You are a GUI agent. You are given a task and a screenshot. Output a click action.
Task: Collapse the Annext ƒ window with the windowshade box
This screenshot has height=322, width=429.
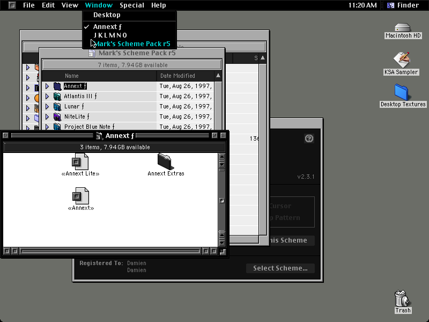tap(223, 135)
